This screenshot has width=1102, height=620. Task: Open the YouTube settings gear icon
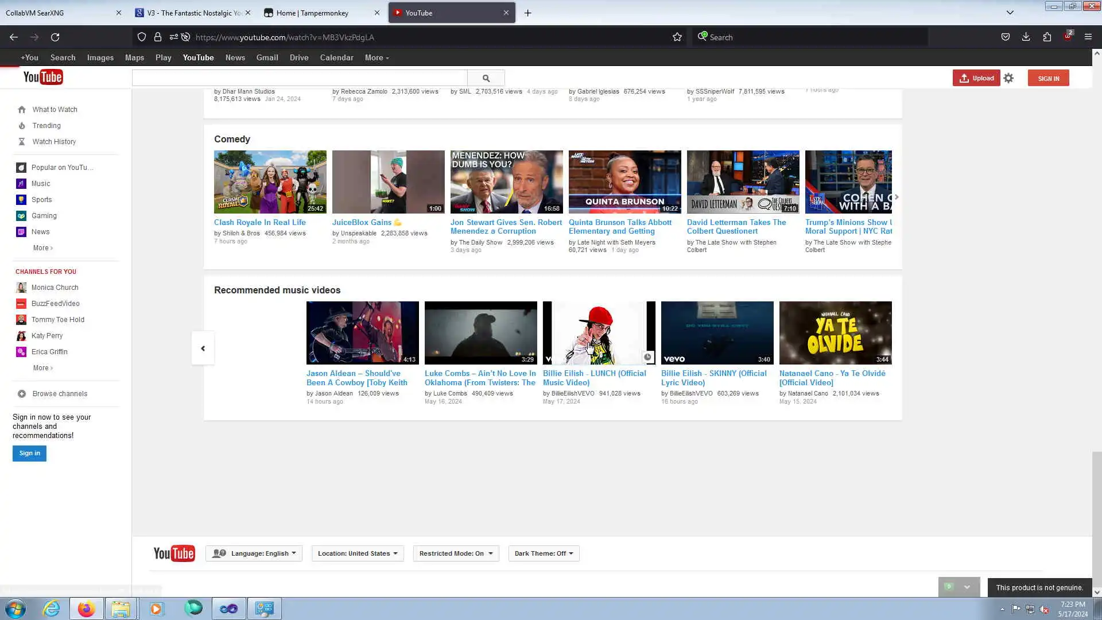click(x=1008, y=78)
